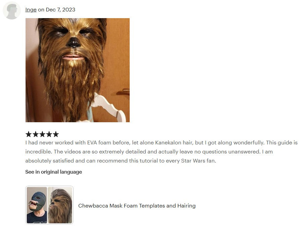Click the third rating star

pyautogui.click(x=42, y=134)
